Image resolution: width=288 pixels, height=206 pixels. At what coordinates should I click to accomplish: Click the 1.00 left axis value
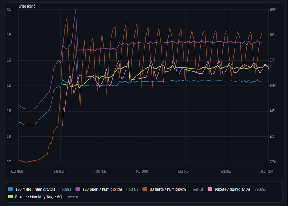[9, 9]
